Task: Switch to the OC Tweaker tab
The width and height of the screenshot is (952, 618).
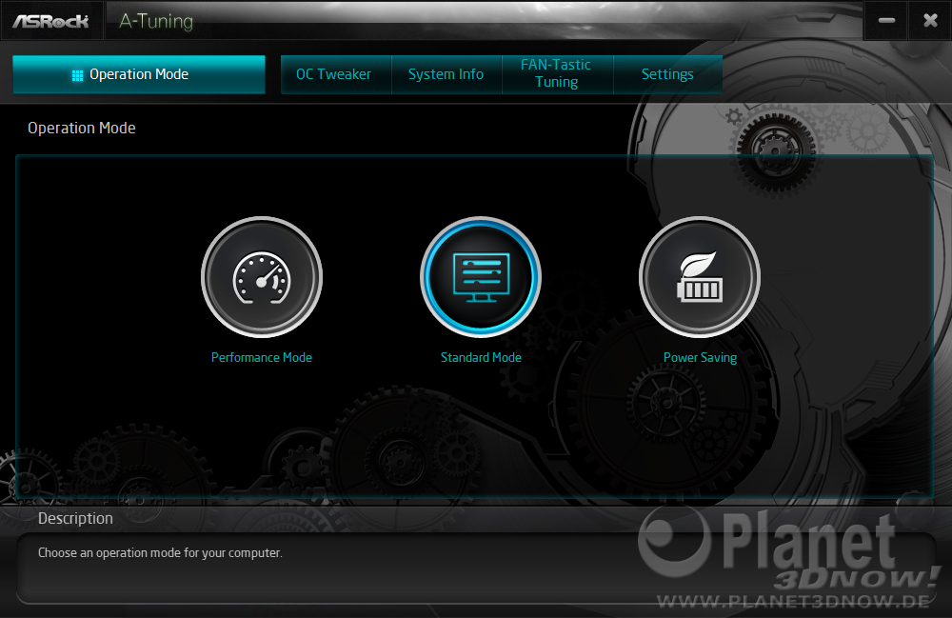Action: click(336, 74)
